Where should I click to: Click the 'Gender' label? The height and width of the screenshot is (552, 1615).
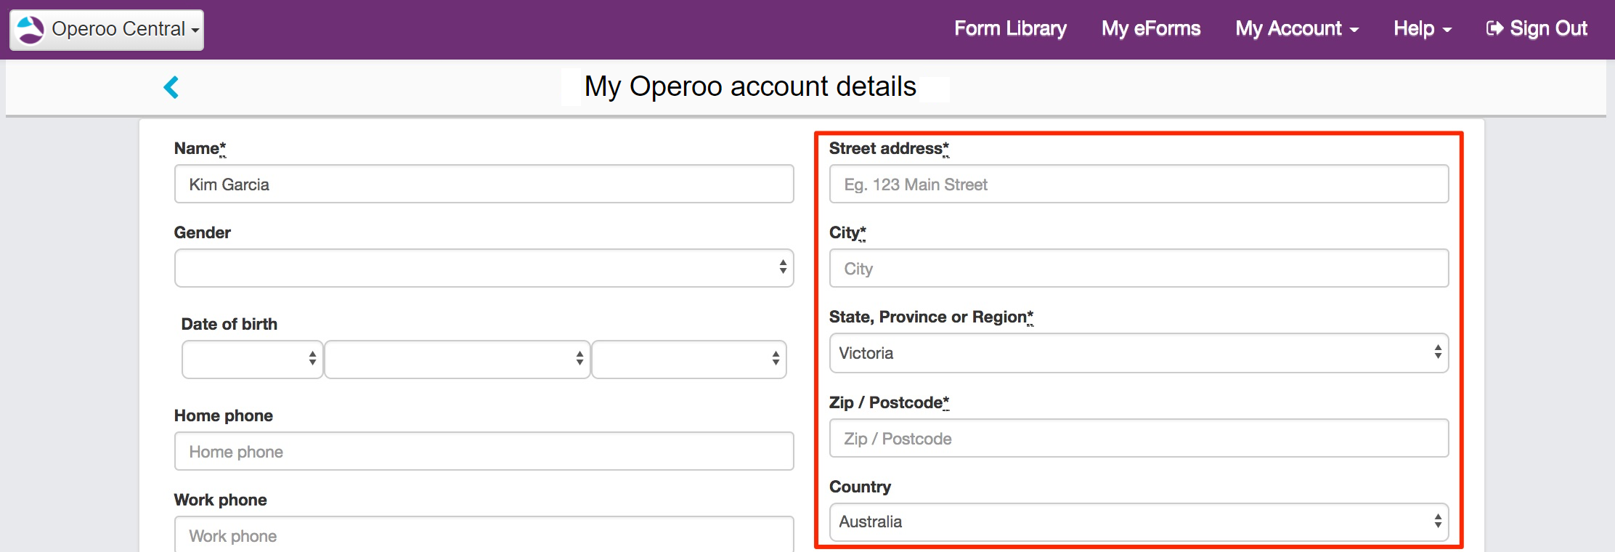tap(203, 232)
